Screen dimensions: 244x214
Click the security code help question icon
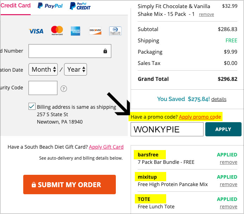pyautogui.click(x=64, y=89)
